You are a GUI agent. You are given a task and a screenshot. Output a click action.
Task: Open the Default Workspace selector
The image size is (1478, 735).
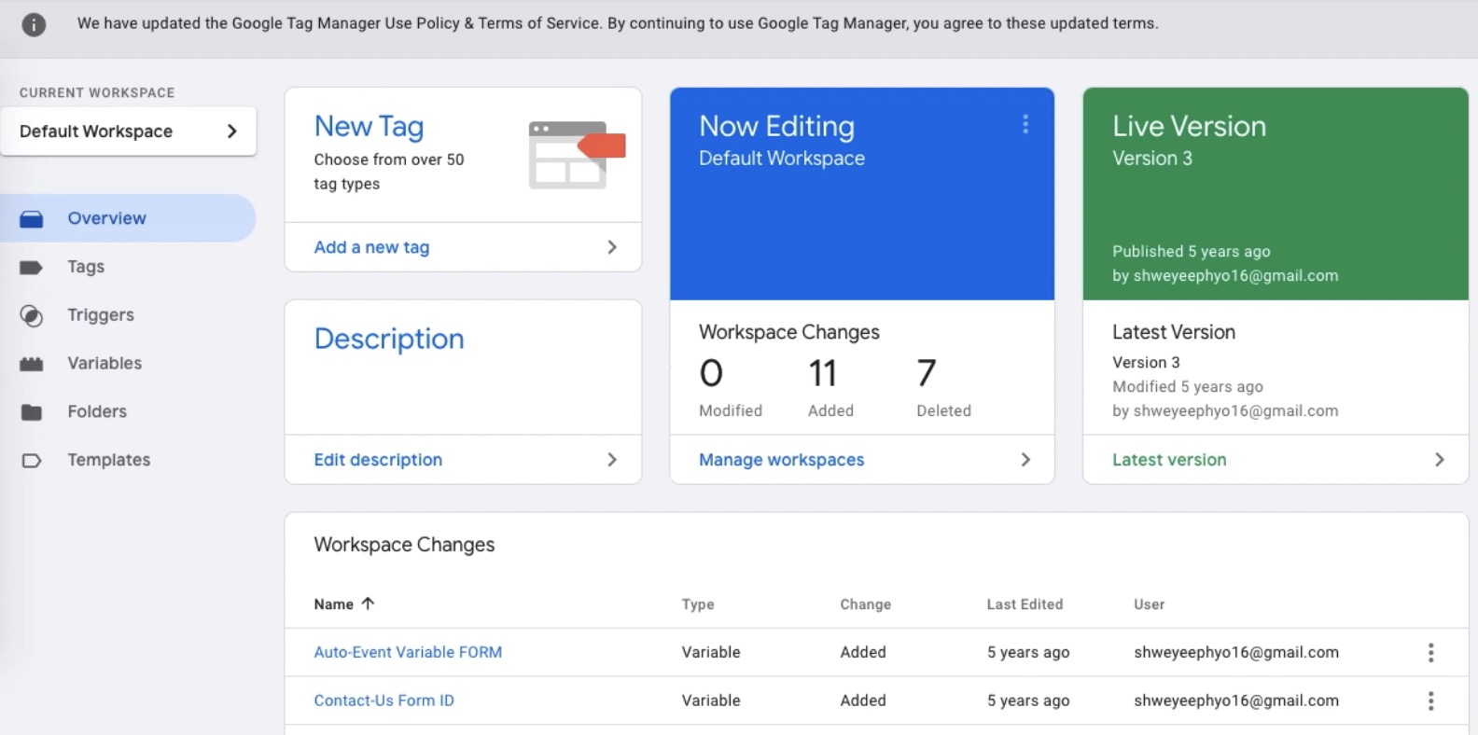click(129, 132)
